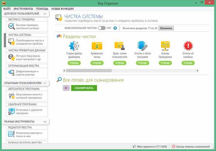Screen dimensions: 216x151
Task: Open the Инструменты menu
Action: (x=23, y=9)
